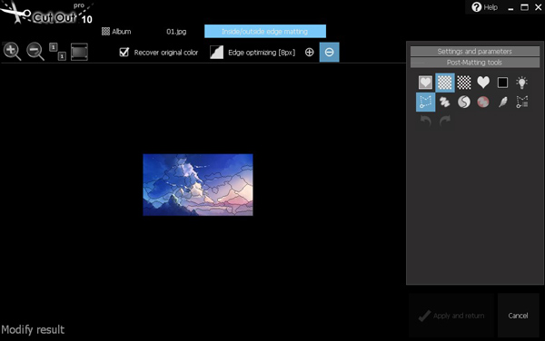
Task: Toggle the coarse checkerboard background view
Action: tap(464, 83)
